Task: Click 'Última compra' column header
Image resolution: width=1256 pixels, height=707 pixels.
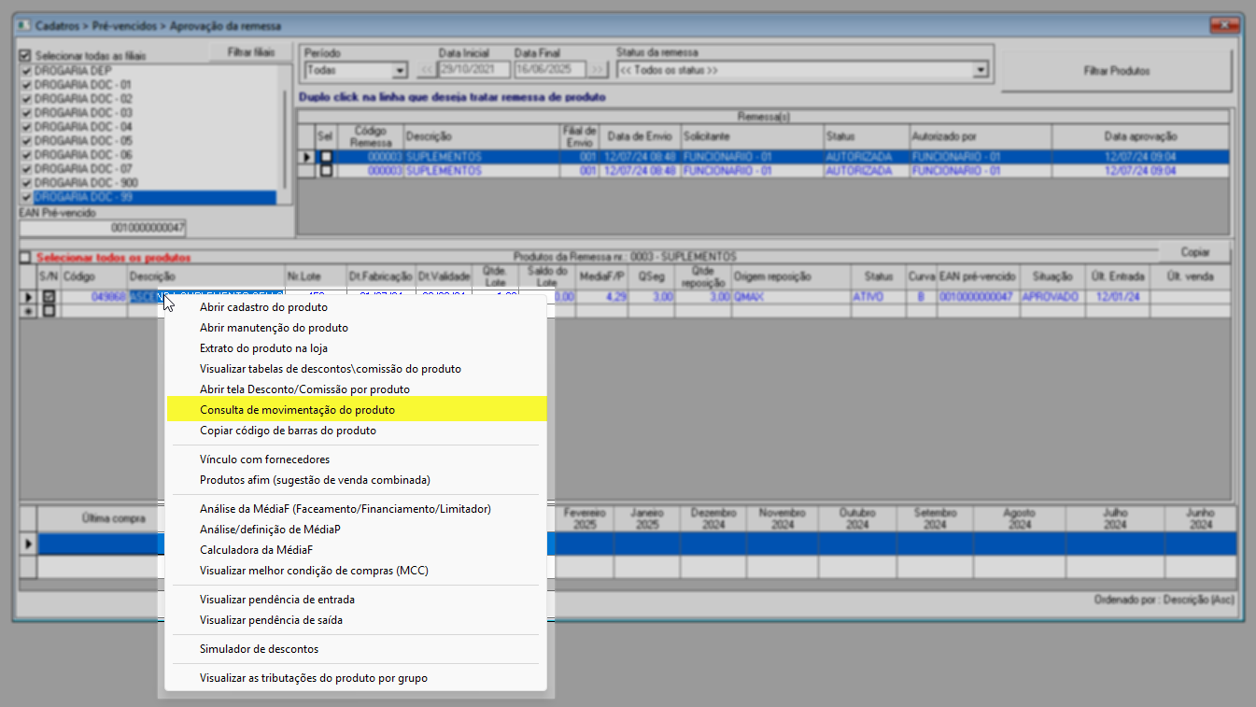Action: pos(113,518)
